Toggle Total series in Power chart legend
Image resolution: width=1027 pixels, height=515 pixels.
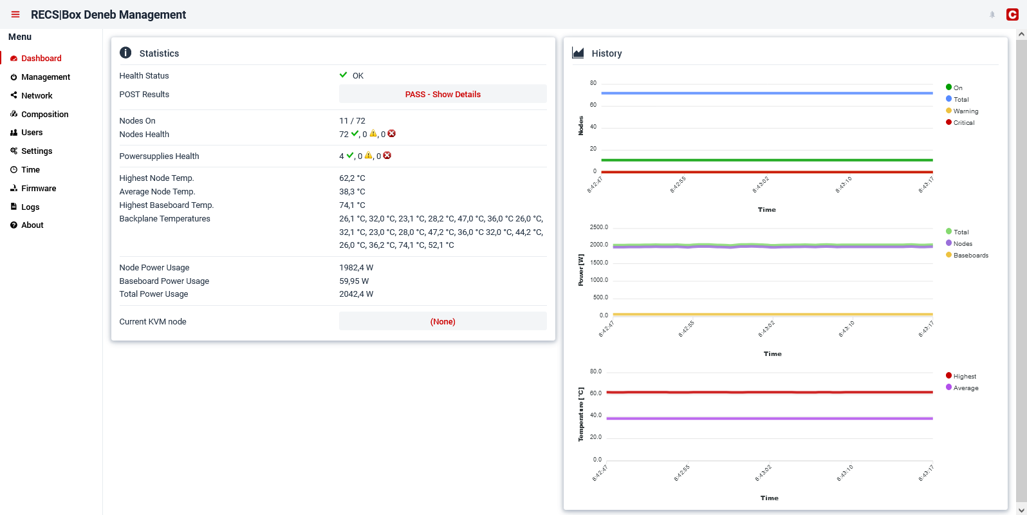pyautogui.click(x=948, y=231)
